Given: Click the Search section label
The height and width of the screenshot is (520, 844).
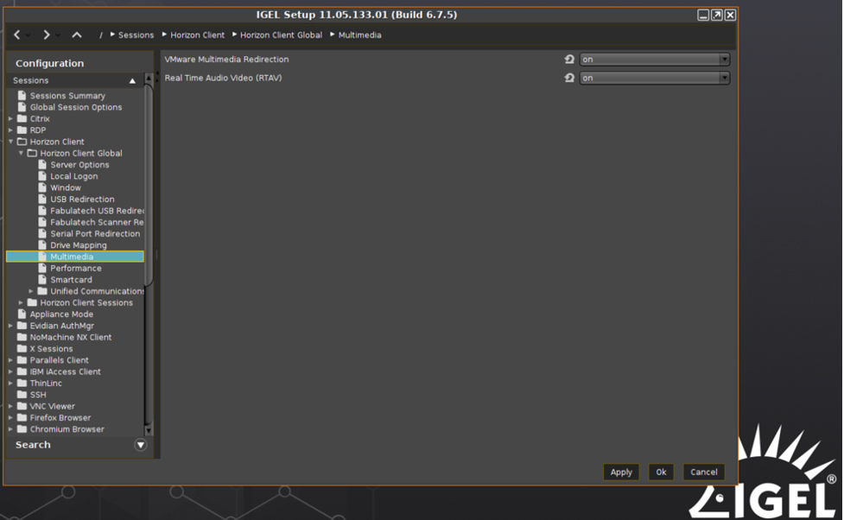Looking at the screenshot, I should click(x=33, y=445).
